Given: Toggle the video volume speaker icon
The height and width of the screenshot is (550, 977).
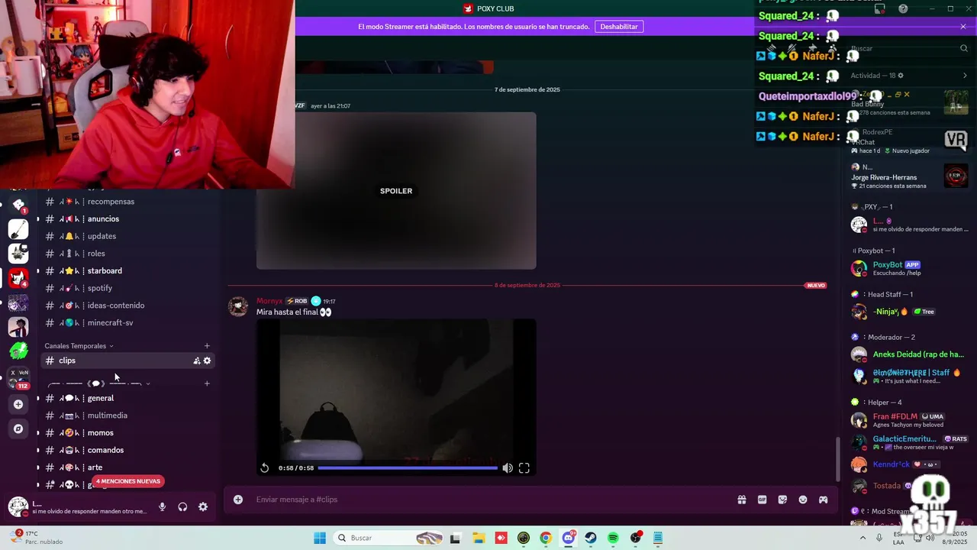Looking at the screenshot, I should coord(508,468).
